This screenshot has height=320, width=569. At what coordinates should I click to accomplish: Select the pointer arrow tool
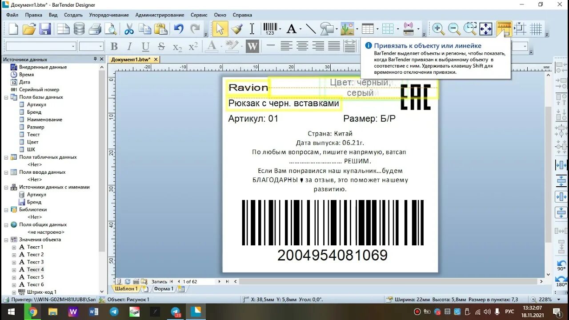tap(220, 29)
